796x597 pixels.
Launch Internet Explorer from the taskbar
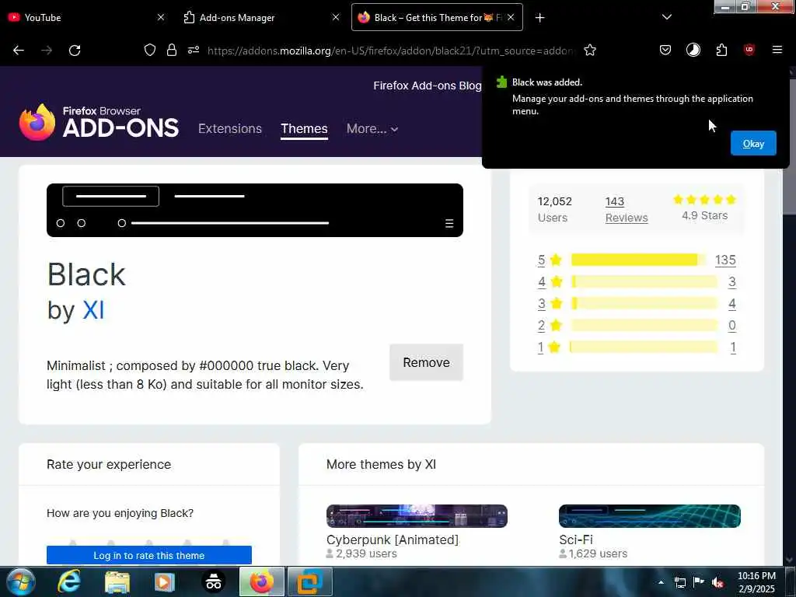68,582
